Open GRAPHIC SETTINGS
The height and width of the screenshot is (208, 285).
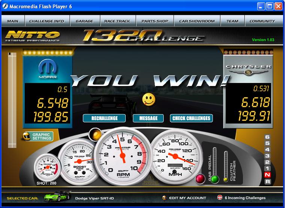[41, 136]
